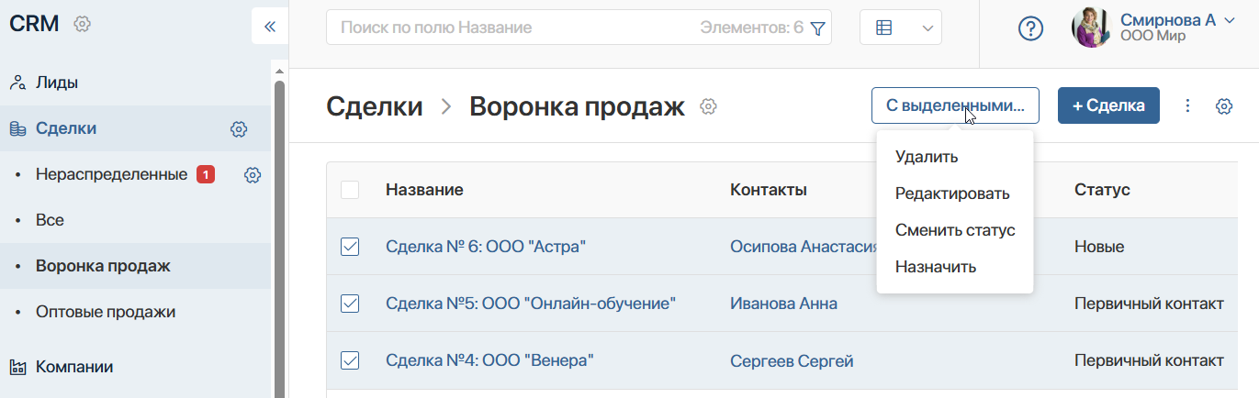1259x398 pixels.
Task: Open the help question mark icon
Action: click(x=1031, y=28)
